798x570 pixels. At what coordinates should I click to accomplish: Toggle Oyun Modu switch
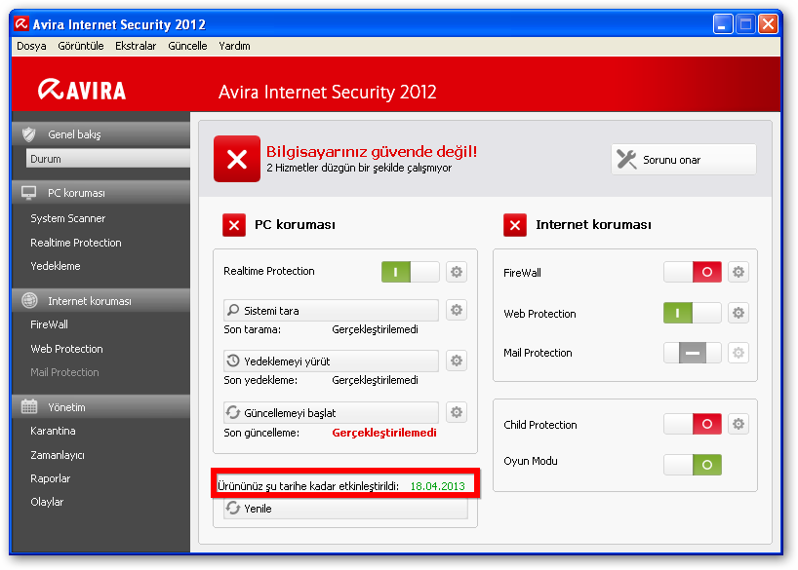click(692, 464)
